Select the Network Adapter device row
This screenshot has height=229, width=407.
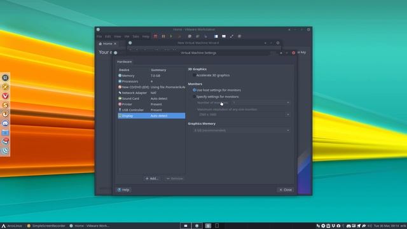(151, 93)
